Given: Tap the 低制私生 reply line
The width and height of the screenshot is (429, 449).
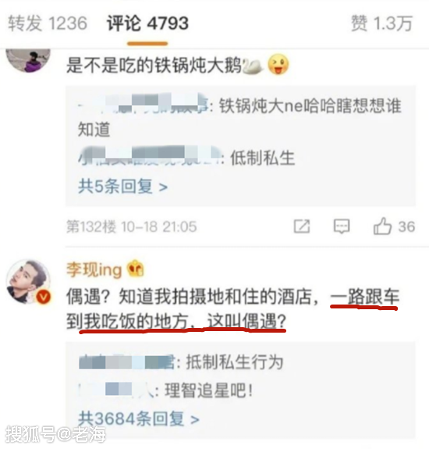Looking at the screenshot, I should point(186,158).
